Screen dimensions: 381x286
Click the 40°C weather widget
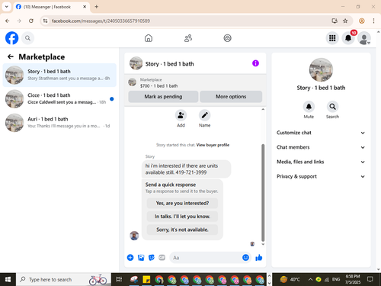290,279
